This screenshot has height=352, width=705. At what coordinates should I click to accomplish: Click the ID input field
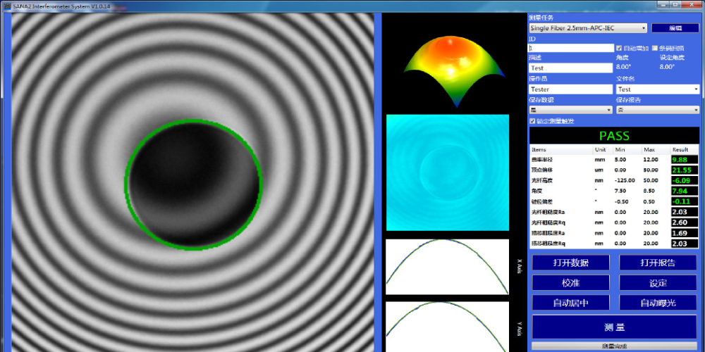(x=570, y=49)
